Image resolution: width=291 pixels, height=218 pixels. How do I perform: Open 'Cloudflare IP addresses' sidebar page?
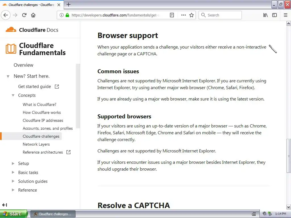click(43, 120)
